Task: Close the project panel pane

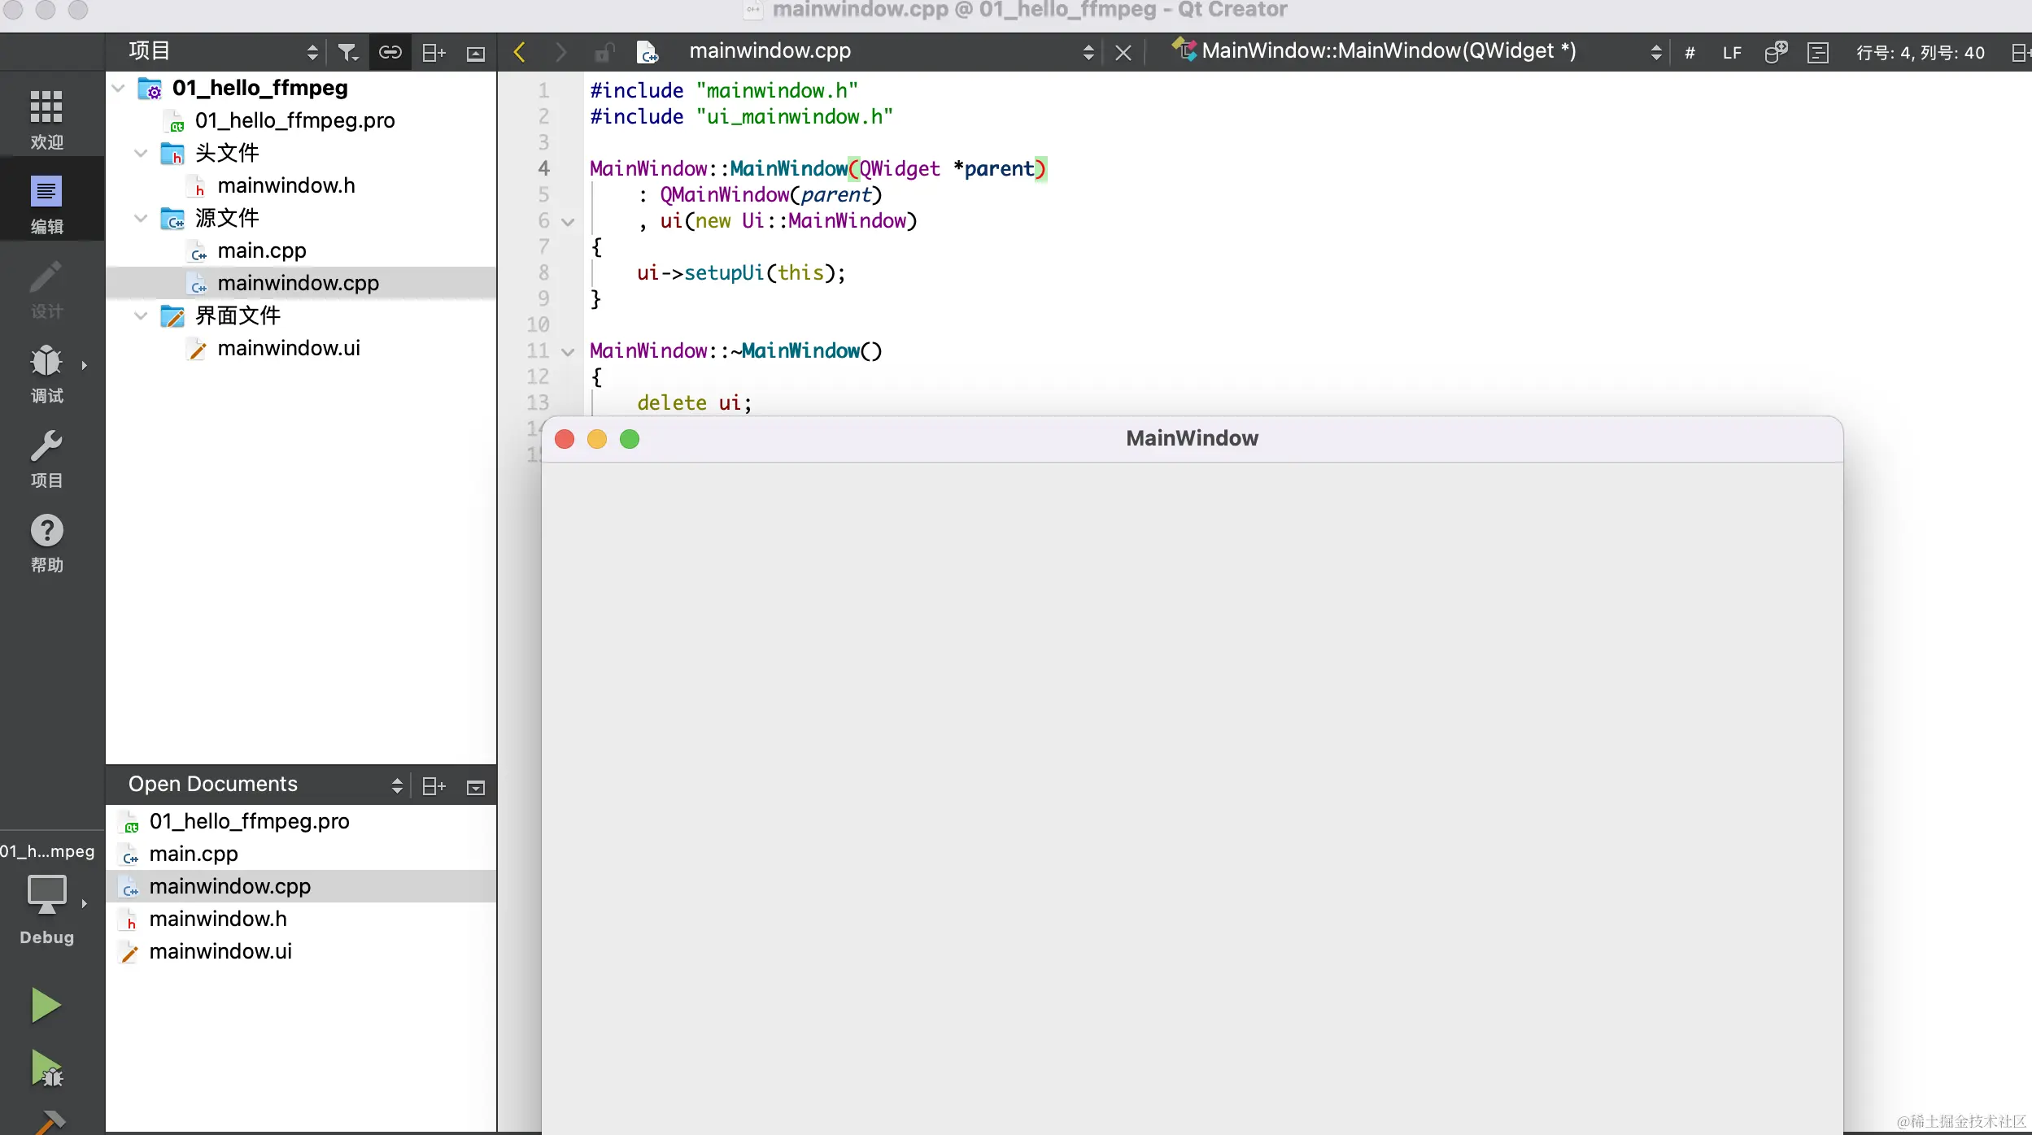Action: click(x=476, y=54)
